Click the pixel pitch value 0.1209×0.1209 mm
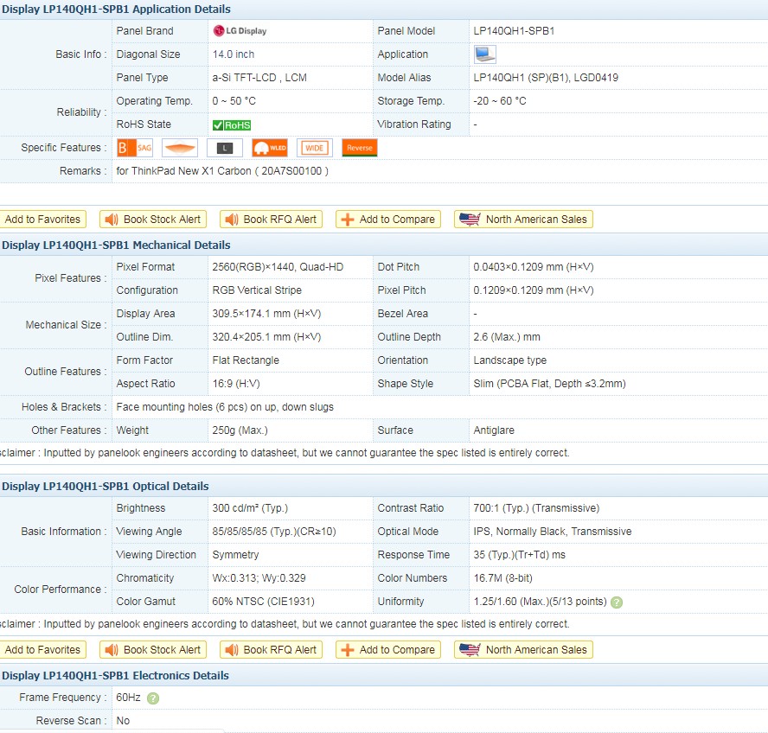The width and height of the screenshot is (768, 733). (x=534, y=290)
